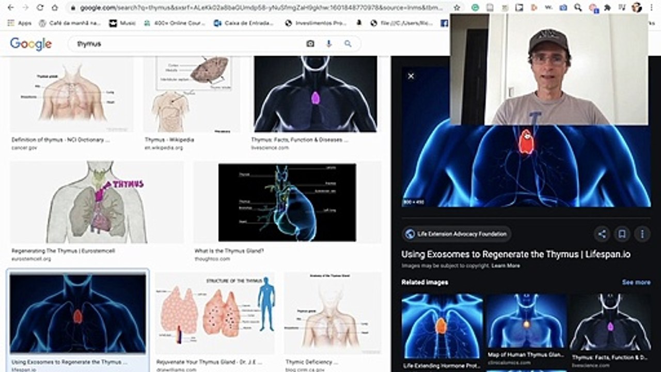Go back using the browser back arrow
661x372 pixels.
click(x=11, y=8)
